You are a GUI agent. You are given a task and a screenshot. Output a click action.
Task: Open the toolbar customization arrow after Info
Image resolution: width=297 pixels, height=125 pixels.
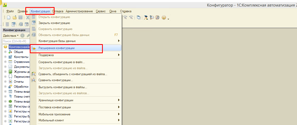[x=168, y=19]
